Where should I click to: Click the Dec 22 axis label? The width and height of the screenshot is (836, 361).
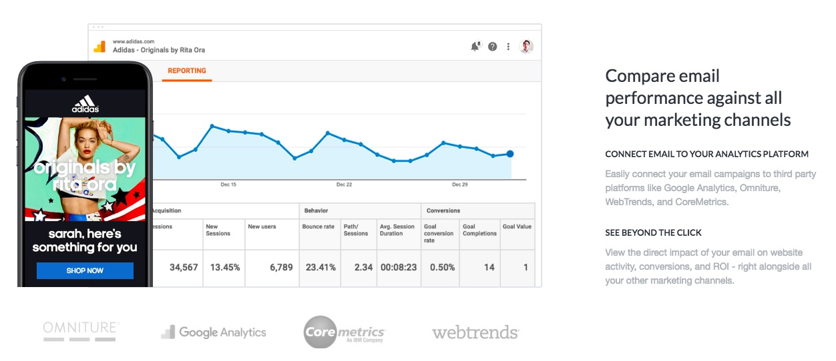(344, 184)
